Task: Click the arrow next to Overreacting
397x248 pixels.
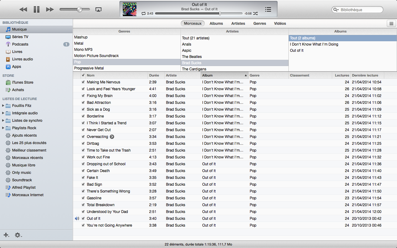Action: (112, 137)
